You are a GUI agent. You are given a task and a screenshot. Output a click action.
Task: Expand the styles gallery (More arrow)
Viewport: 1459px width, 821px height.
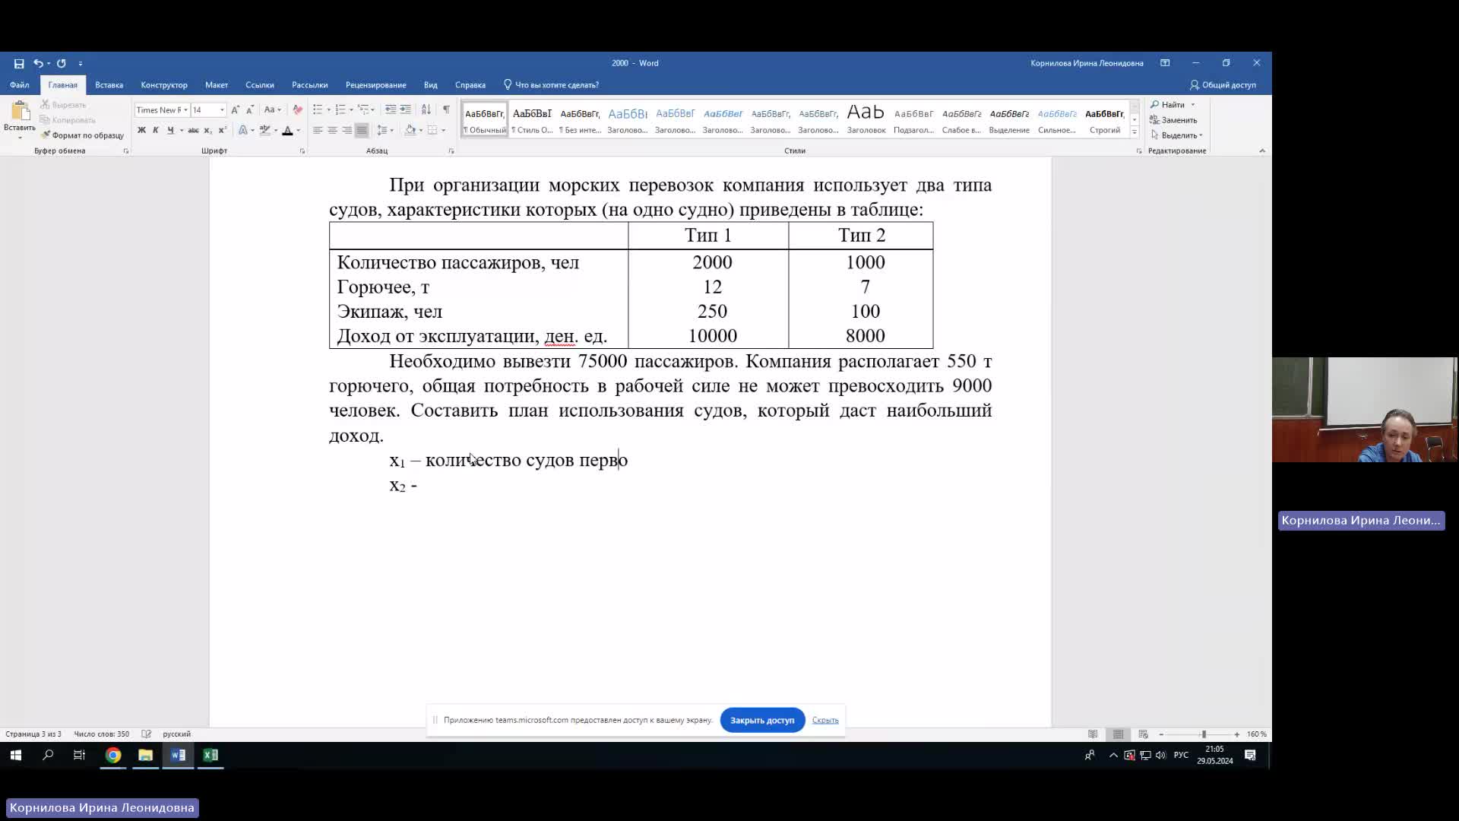click(x=1135, y=132)
